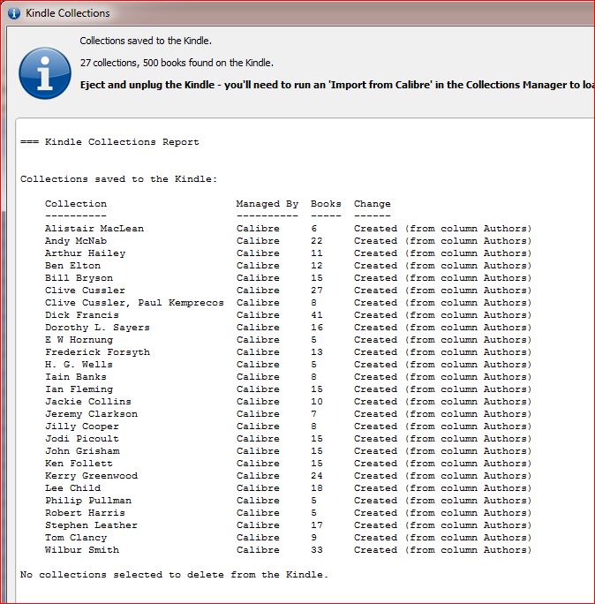Select 'Clive Cussler, Paul Kemprecos' collection
Image resolution: width=595 pixels, height=604 pixels.
point(134,302)
